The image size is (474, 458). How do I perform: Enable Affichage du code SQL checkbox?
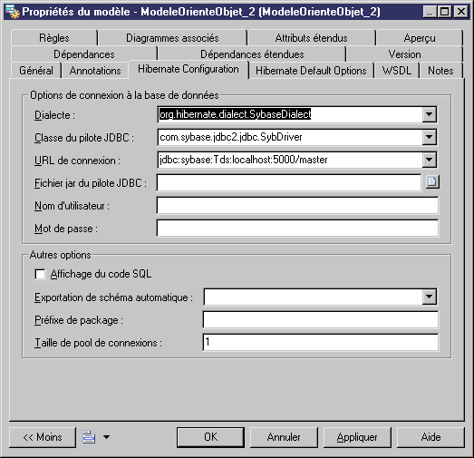click(40, 275)
